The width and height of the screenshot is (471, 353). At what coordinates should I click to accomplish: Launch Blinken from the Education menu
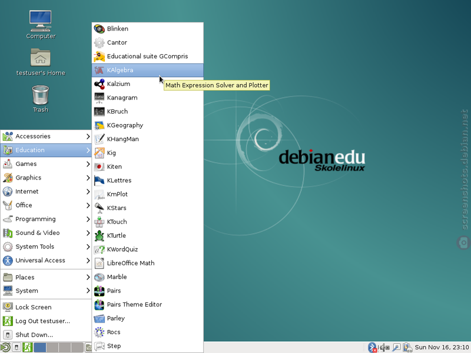148,29
